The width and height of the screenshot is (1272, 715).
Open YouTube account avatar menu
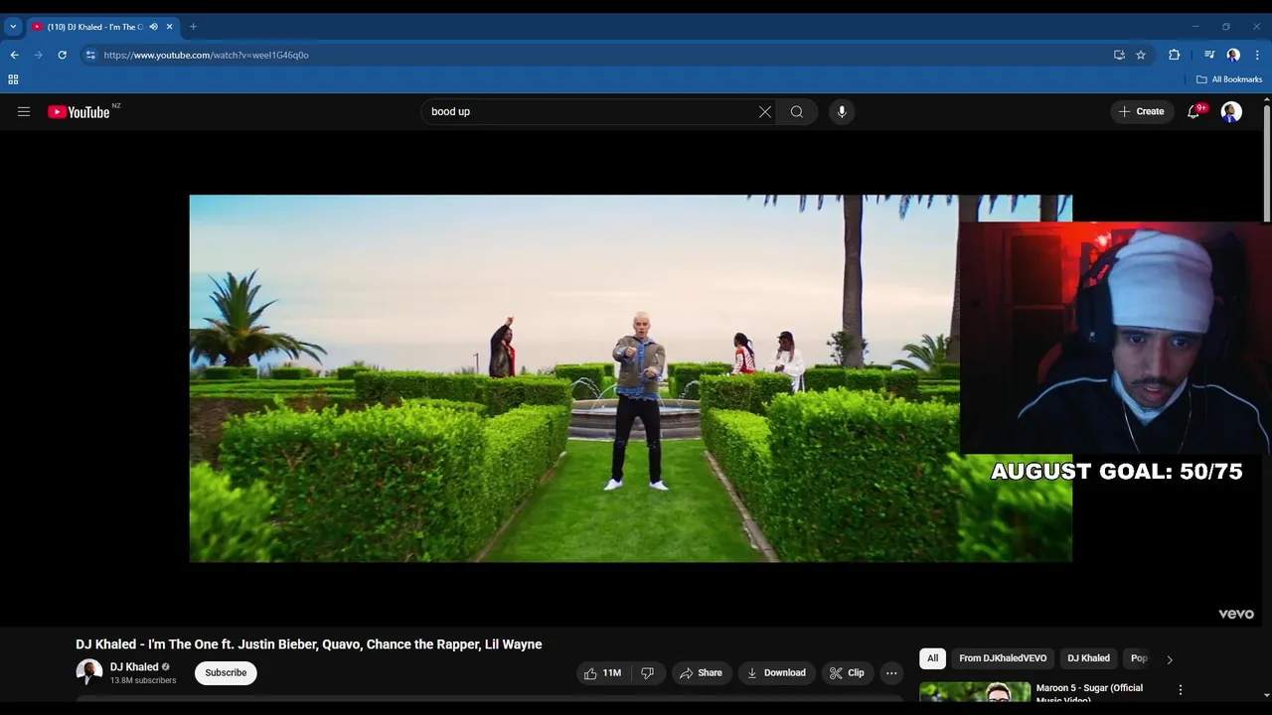pyautogui.click(x=1231, y=112)
